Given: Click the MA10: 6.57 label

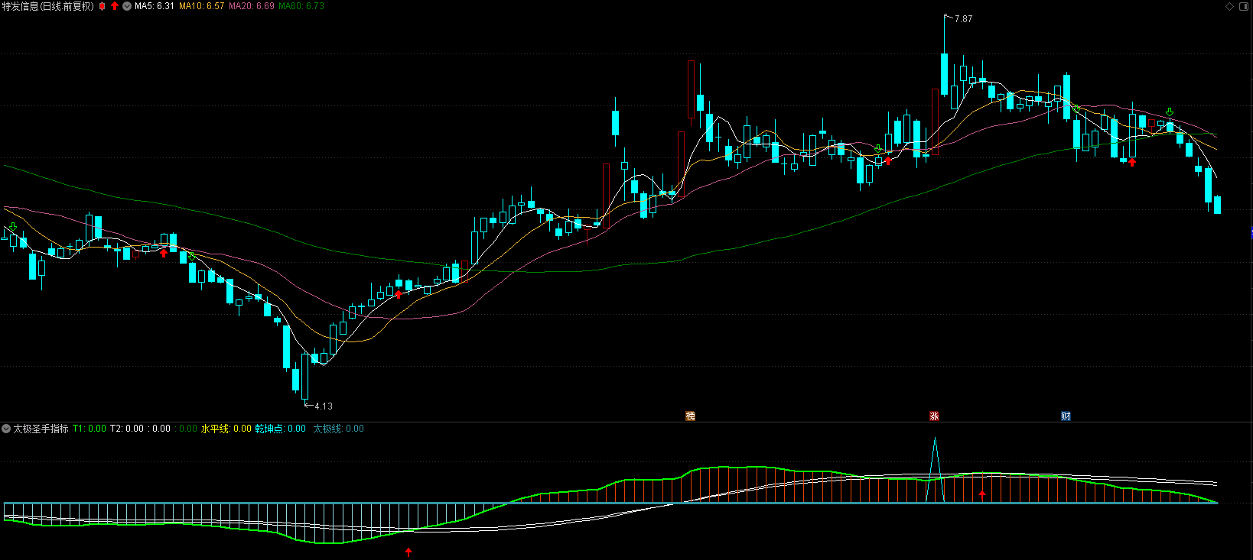Looking at the screenshot, I should [202, 6].
